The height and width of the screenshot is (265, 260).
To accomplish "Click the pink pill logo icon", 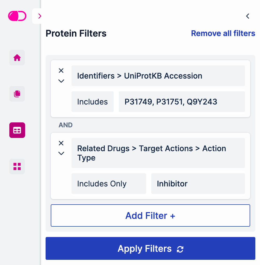I will (17, 16).
